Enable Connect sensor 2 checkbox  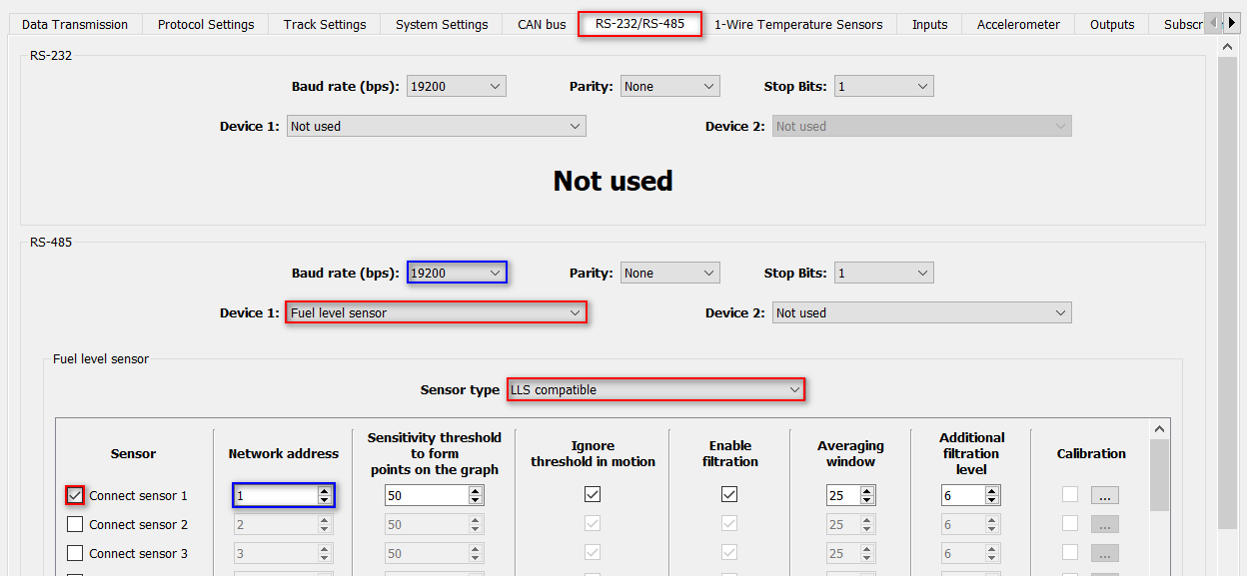coord(75,524)
